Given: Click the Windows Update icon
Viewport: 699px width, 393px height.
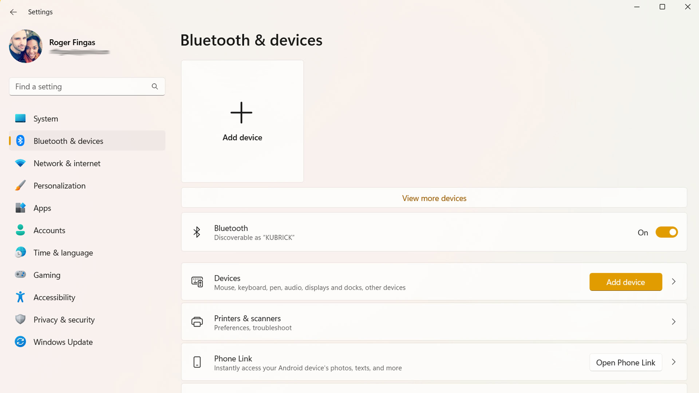Looking at the screenshot, I should coord(20,342).
